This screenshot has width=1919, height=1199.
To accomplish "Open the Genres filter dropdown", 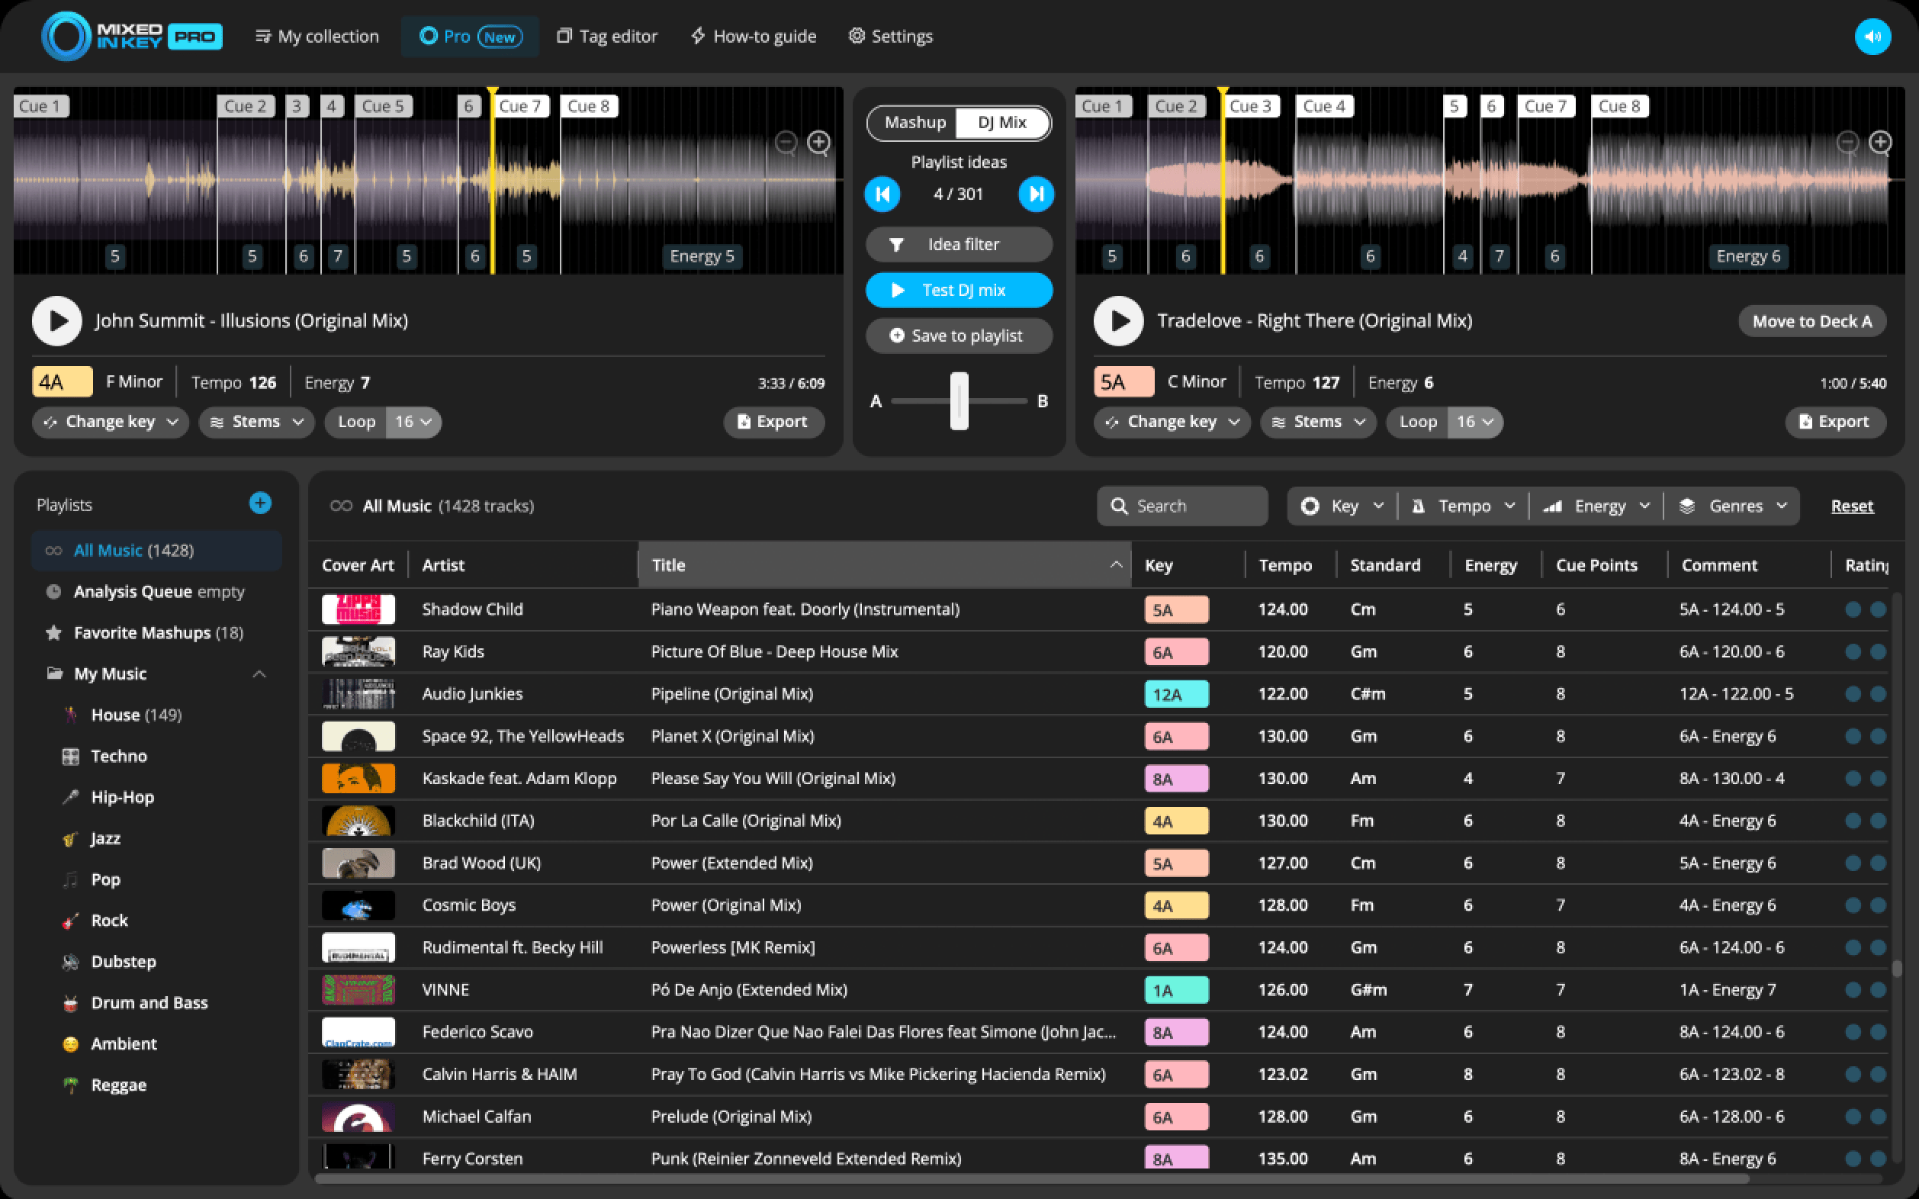I will 1734,506.
